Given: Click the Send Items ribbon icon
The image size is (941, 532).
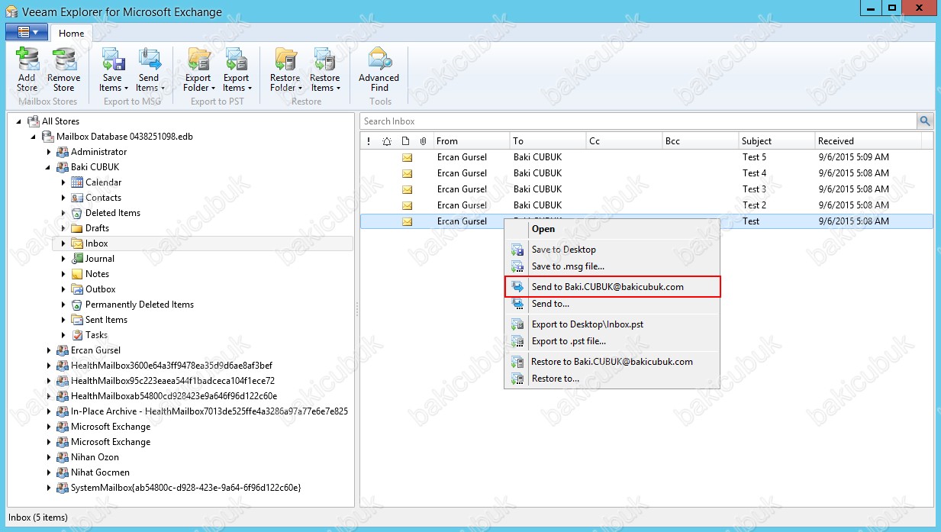Looking at the screenshot, I should click(x=149, y=60).
